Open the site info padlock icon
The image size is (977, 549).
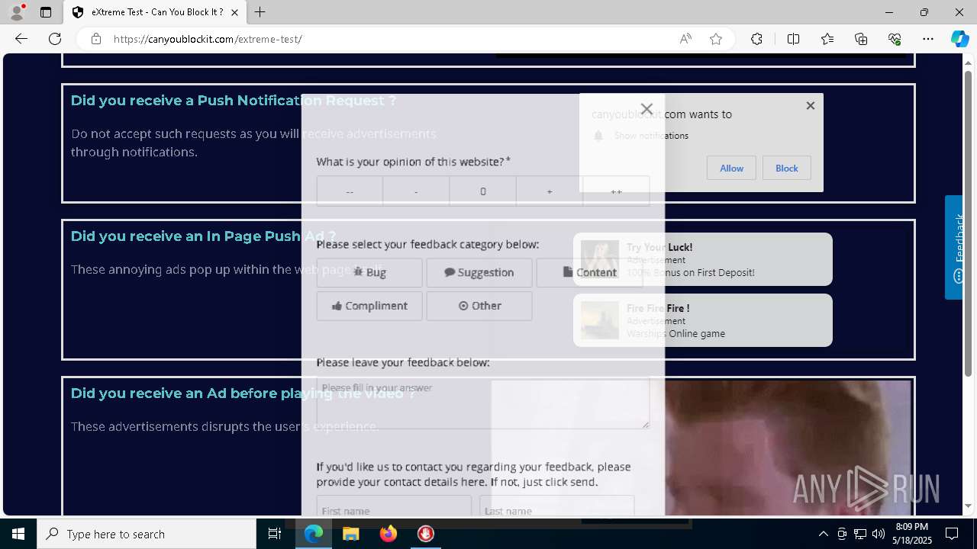point(96,39)
